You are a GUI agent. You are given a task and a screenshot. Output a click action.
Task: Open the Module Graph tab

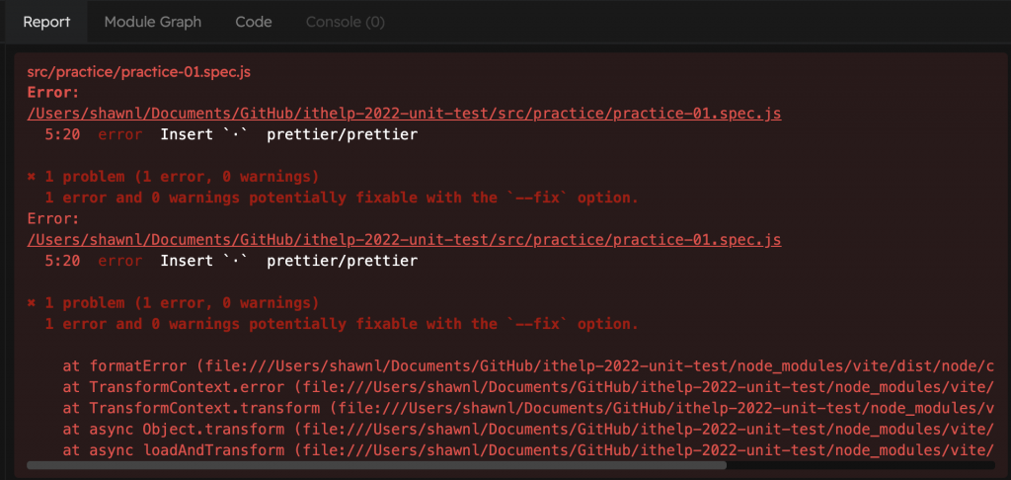point(152,22)
